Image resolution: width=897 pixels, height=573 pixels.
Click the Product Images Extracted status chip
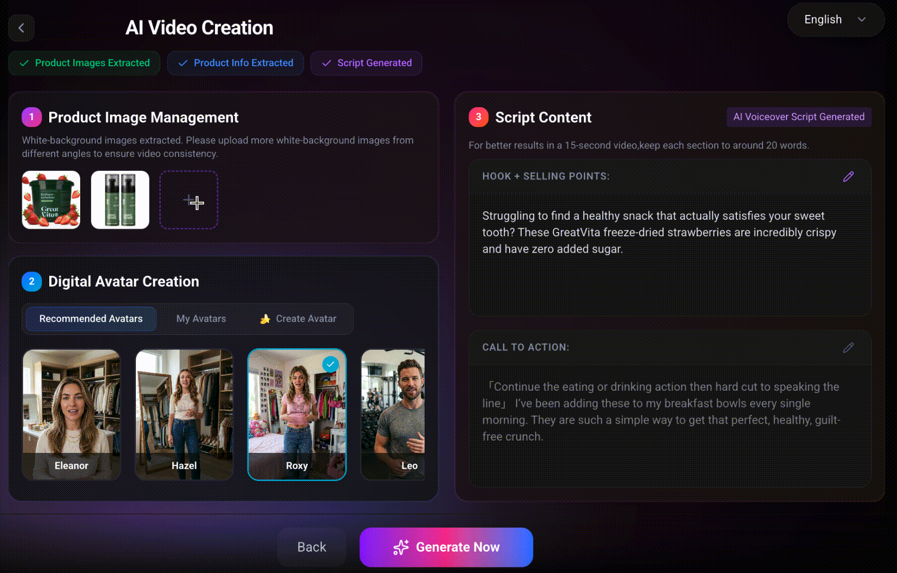pyautogui.click(x=84, y=63)
